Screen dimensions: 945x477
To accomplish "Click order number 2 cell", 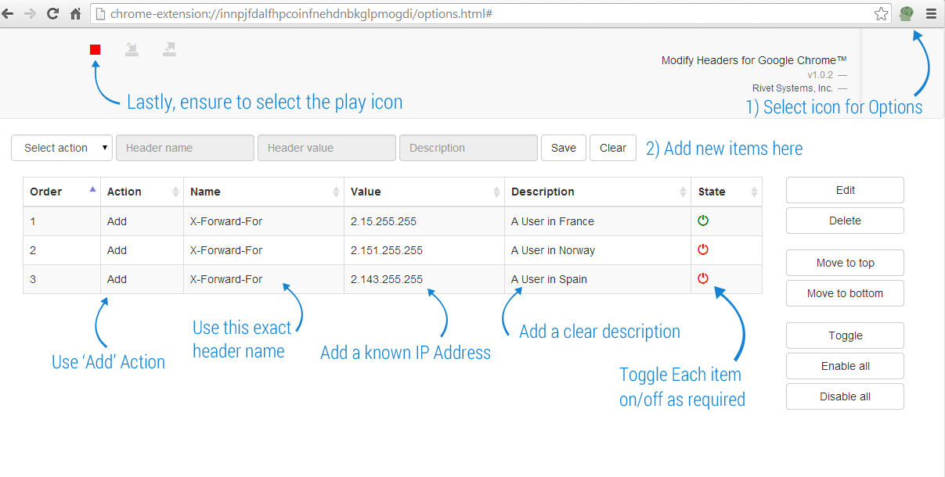I will (62, 250).
